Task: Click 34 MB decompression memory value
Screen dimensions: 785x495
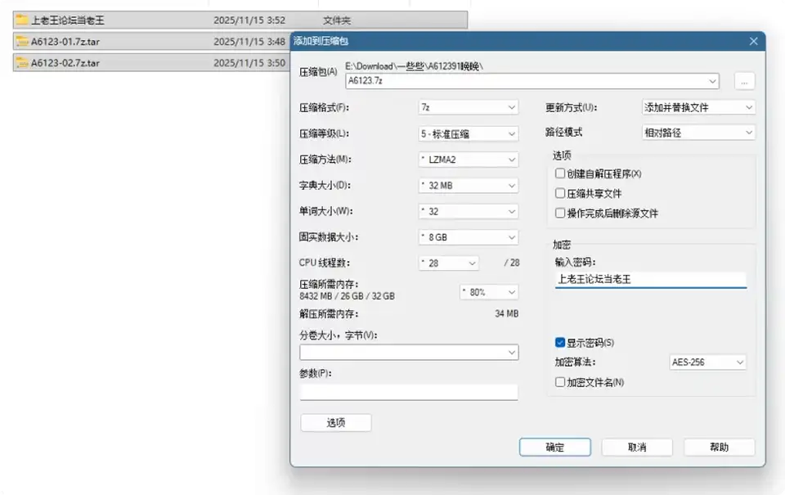Action: [x=507, y=313]
